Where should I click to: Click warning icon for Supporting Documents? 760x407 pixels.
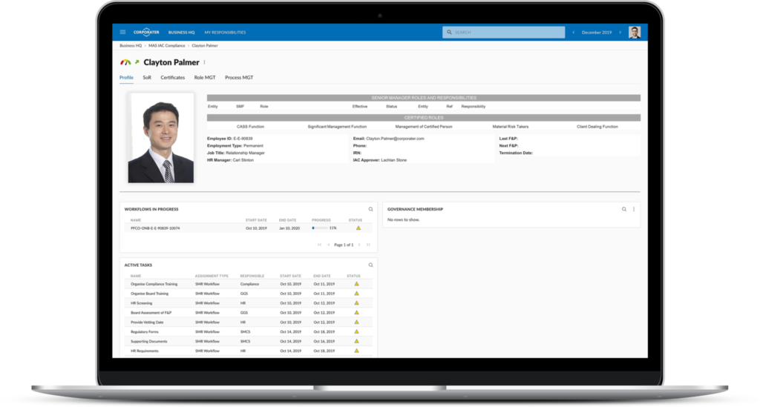(x=356, y=341)
